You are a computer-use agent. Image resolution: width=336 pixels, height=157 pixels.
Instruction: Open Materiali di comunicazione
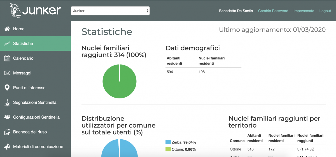(35, 147)
